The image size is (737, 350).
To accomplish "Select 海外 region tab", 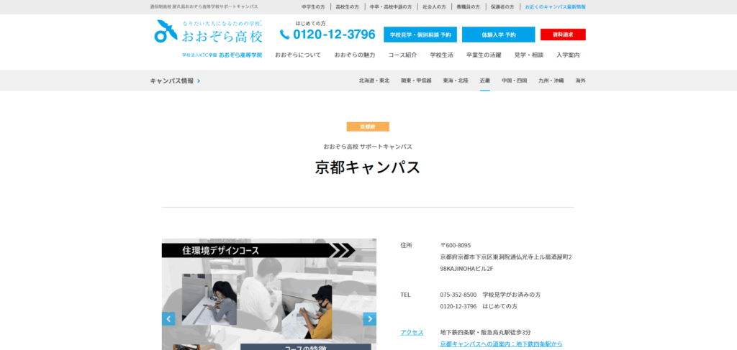I will [x=581, y=80].
